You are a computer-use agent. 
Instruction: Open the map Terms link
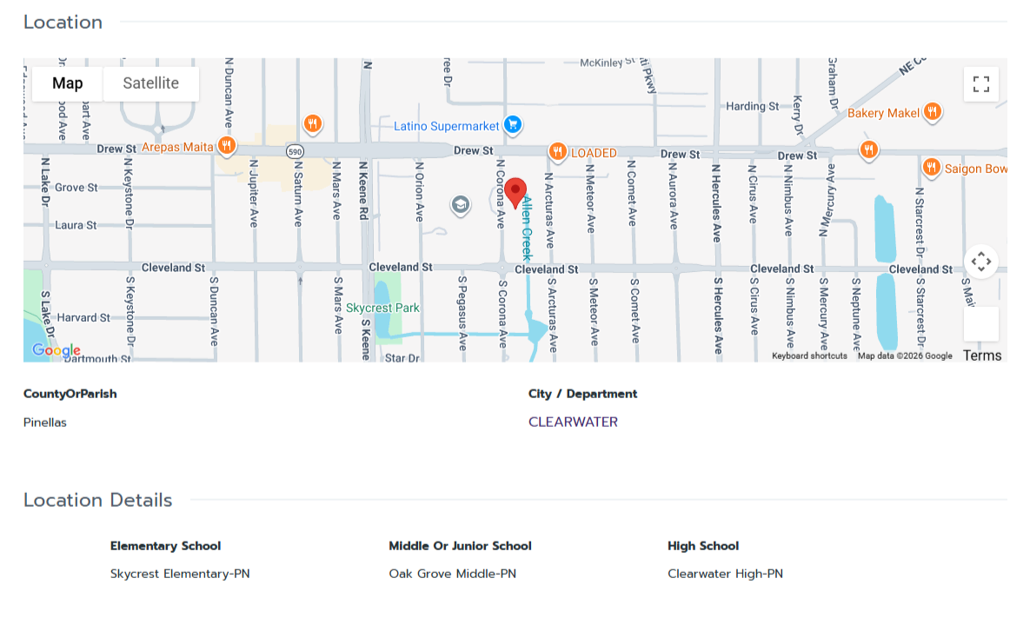982,355
